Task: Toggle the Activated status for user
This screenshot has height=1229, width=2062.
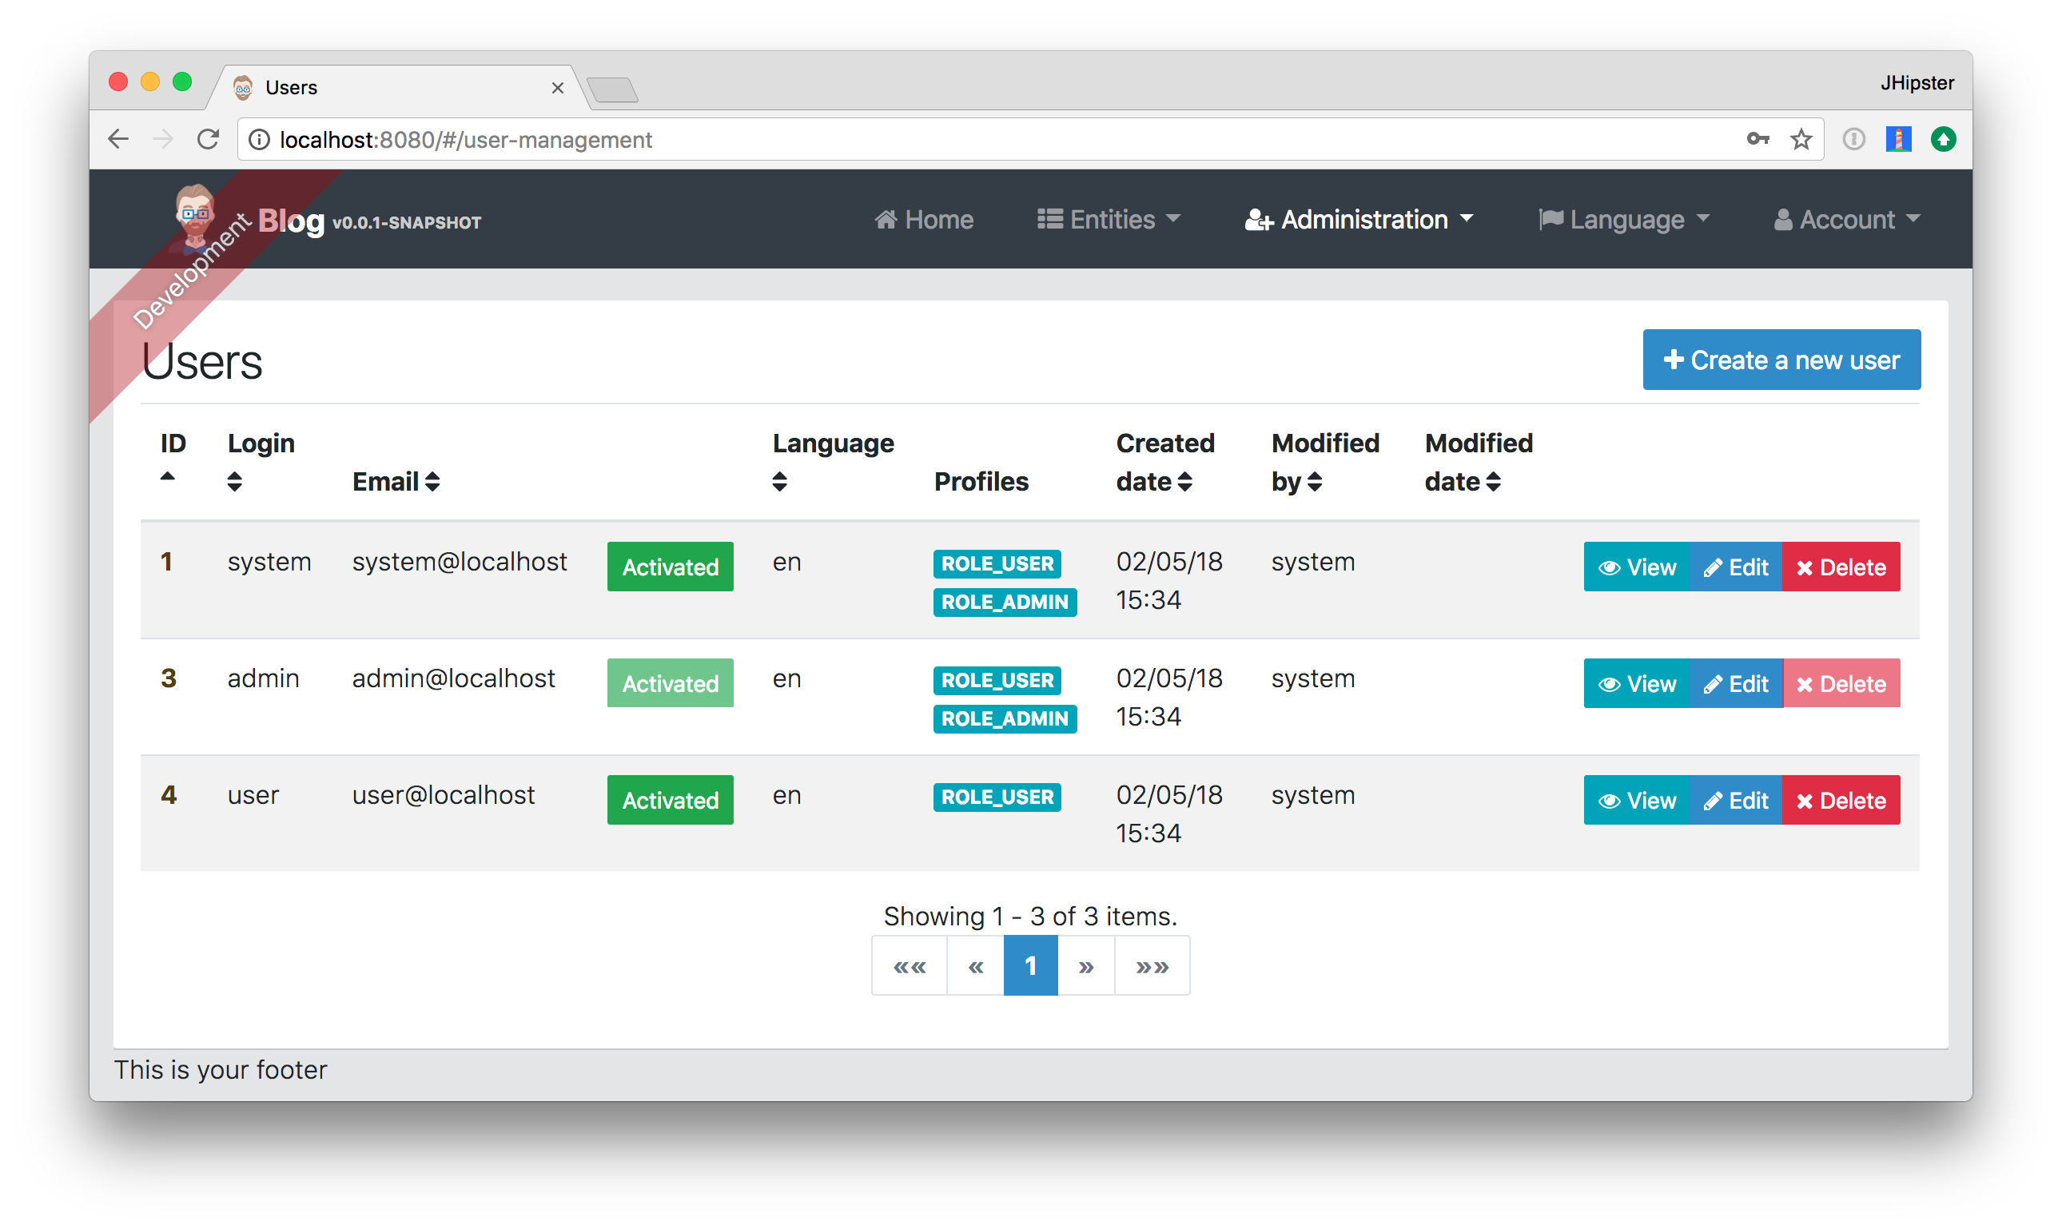Action: [x=669, y=799]
